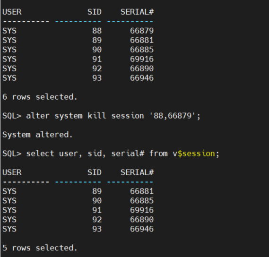This screenshot has width=269, height=257.
Task: Click serial 66946 in the second result set
Action: 142,229
